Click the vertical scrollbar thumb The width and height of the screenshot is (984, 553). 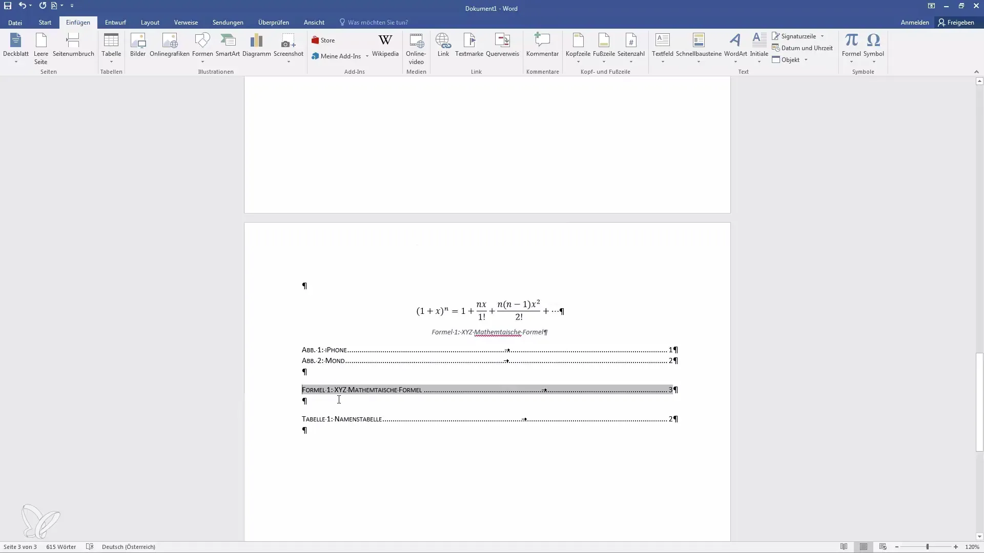click(x=979, y=402)
